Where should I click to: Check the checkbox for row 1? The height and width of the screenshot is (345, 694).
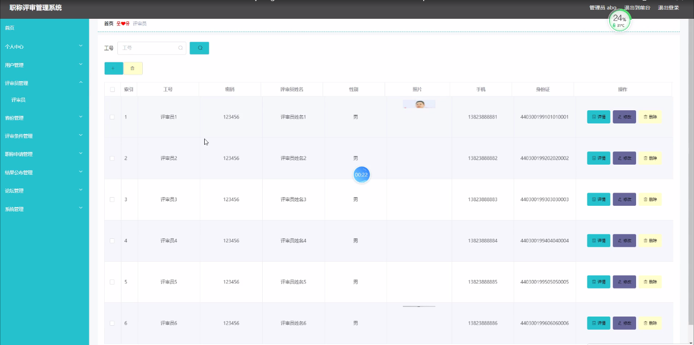(x=112, y=117)
